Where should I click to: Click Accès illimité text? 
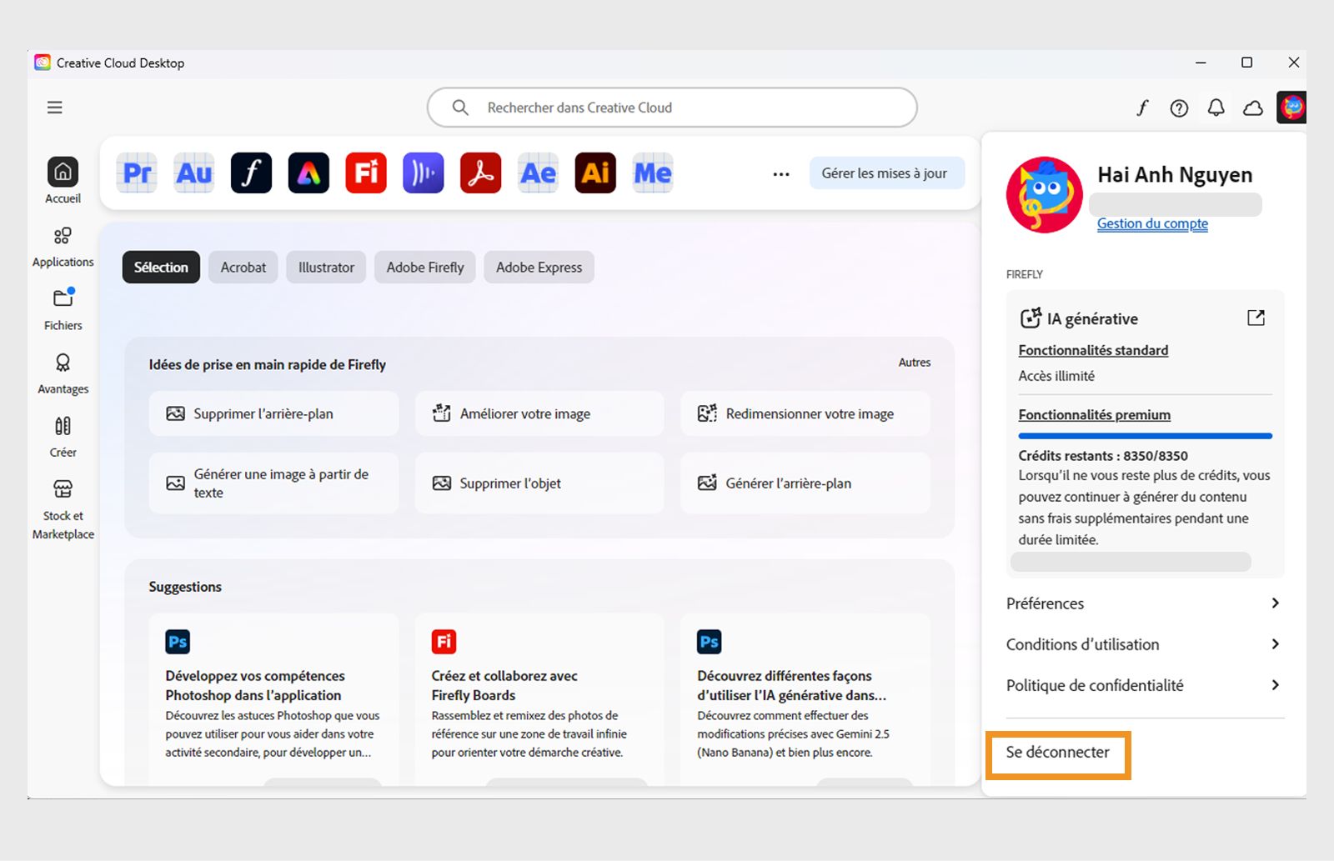click(x=1056, y=376)
